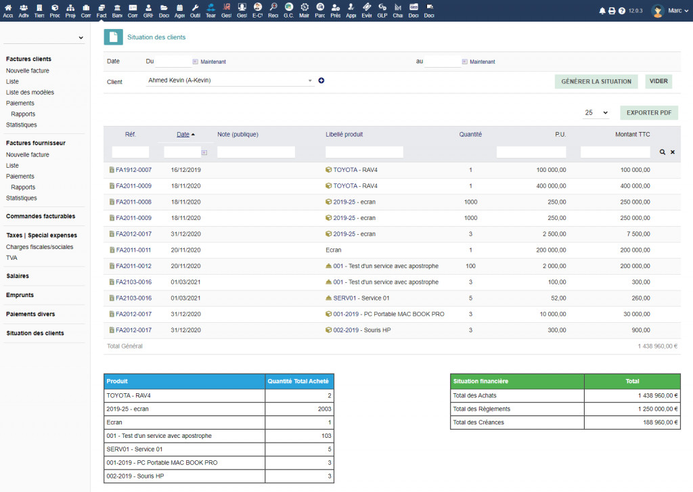Click the 'Générer la situation' button
Screen dimensions: 693x492
pyautogui.click(x=596, y=82)
